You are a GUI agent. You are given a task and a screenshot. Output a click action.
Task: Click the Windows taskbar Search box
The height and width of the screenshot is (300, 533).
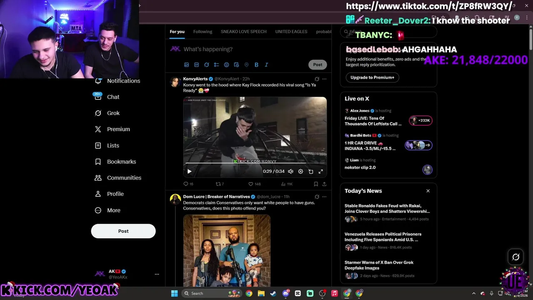tap(212, 293)
